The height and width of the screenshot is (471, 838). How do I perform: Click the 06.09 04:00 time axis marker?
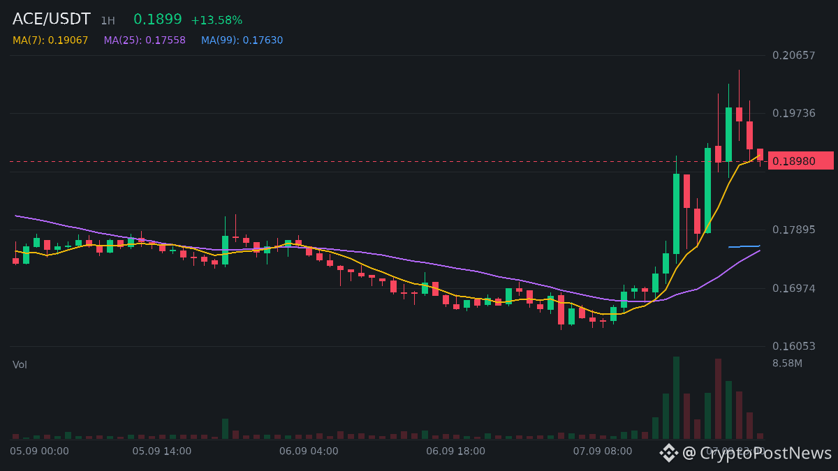point(309,451)
